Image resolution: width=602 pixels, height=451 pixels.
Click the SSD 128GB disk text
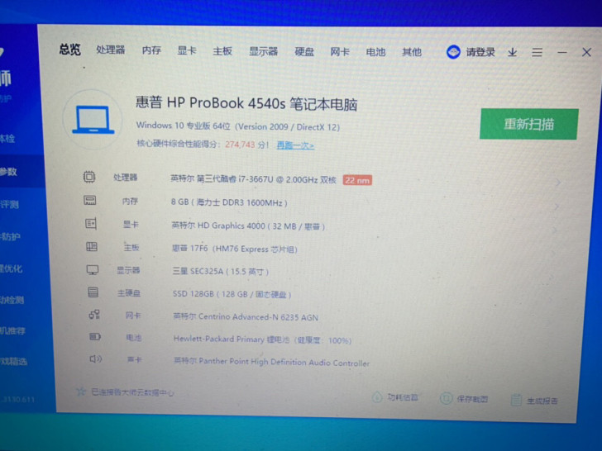click(x=232, y=294)
